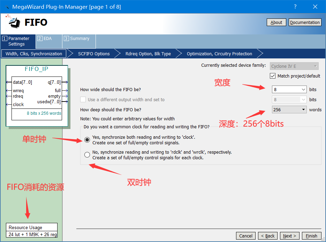Click the full port label
Image resolution: width=326 pixels, height=242 pixels.
[x=58, y=91]
